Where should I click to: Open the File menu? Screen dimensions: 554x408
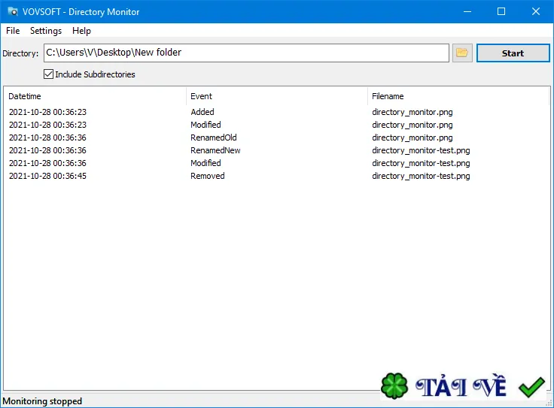tap(13, 31)
